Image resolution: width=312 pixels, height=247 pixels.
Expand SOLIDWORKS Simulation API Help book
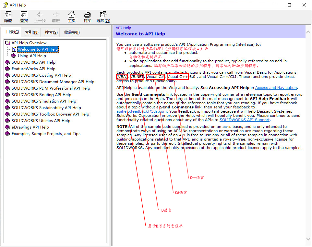tap(44, 101)
